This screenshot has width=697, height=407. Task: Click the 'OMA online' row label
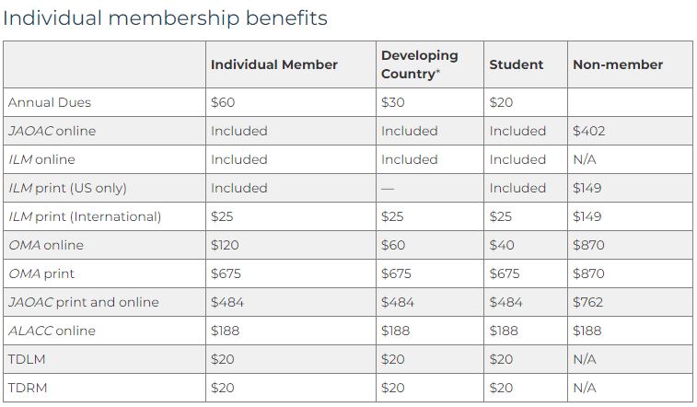45,245
